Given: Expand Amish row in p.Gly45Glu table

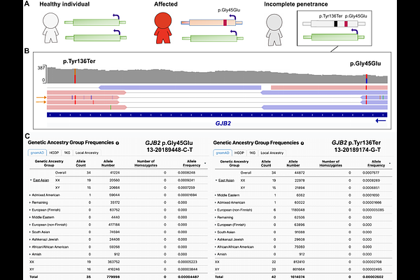Looking at the screenshot, I should 30,254.
